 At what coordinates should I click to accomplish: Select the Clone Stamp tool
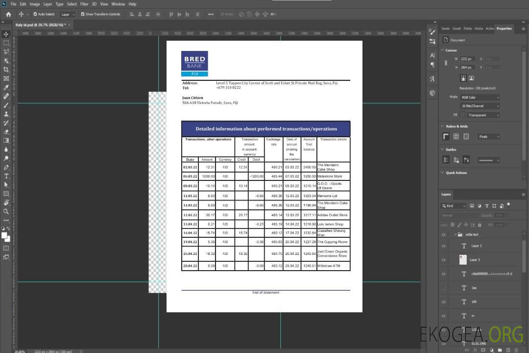6,114
